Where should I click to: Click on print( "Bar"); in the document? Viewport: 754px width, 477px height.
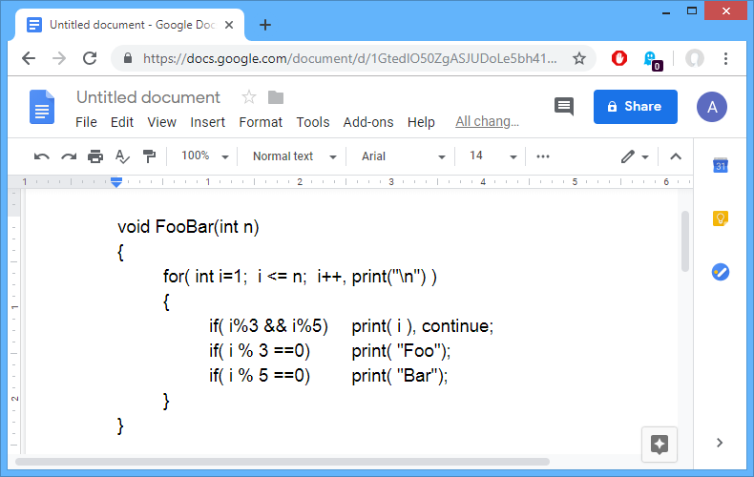tap(399, 376)
